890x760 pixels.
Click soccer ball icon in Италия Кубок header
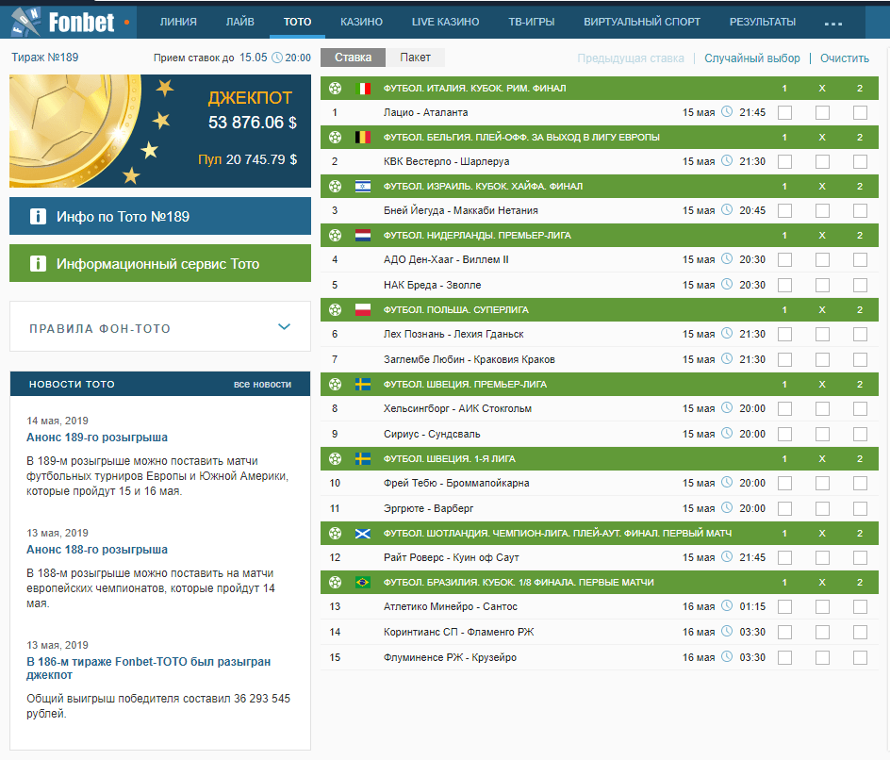(336, 88)
